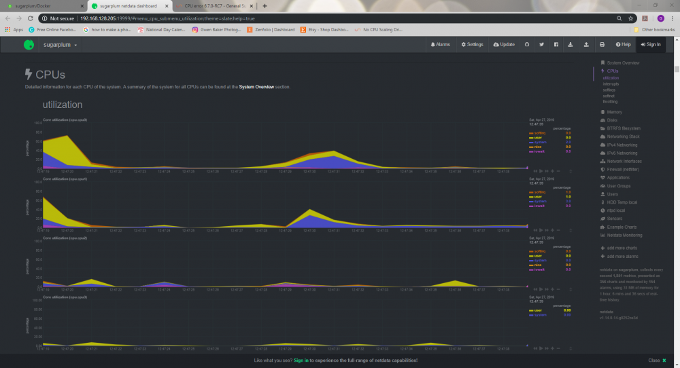
Task: Play the cpu0 chart
Action: (541, 171)
